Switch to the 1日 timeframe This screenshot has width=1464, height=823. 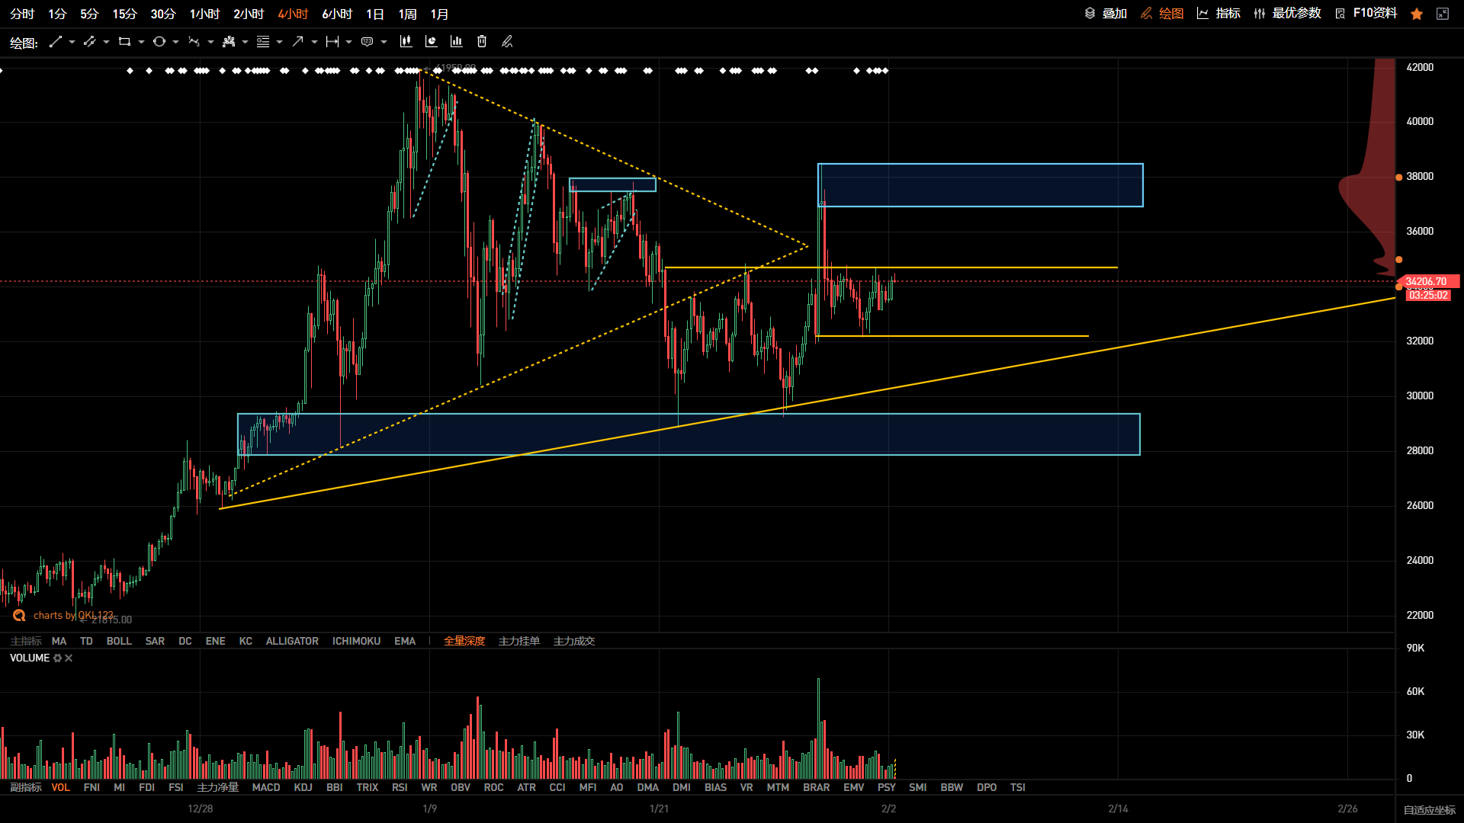coord(374,14)
